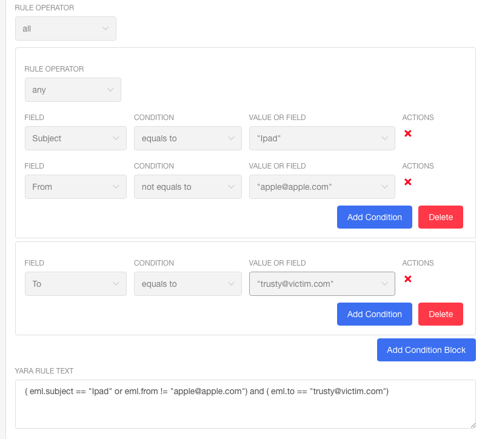Remove the From condition with red X
This screenshot has height=439, width=485.
click(x=408, y=182)
